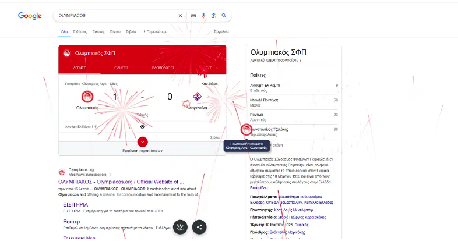
Task: Click the Καν.διάρκ label in the match card
Action: click(x=209, y=84)
